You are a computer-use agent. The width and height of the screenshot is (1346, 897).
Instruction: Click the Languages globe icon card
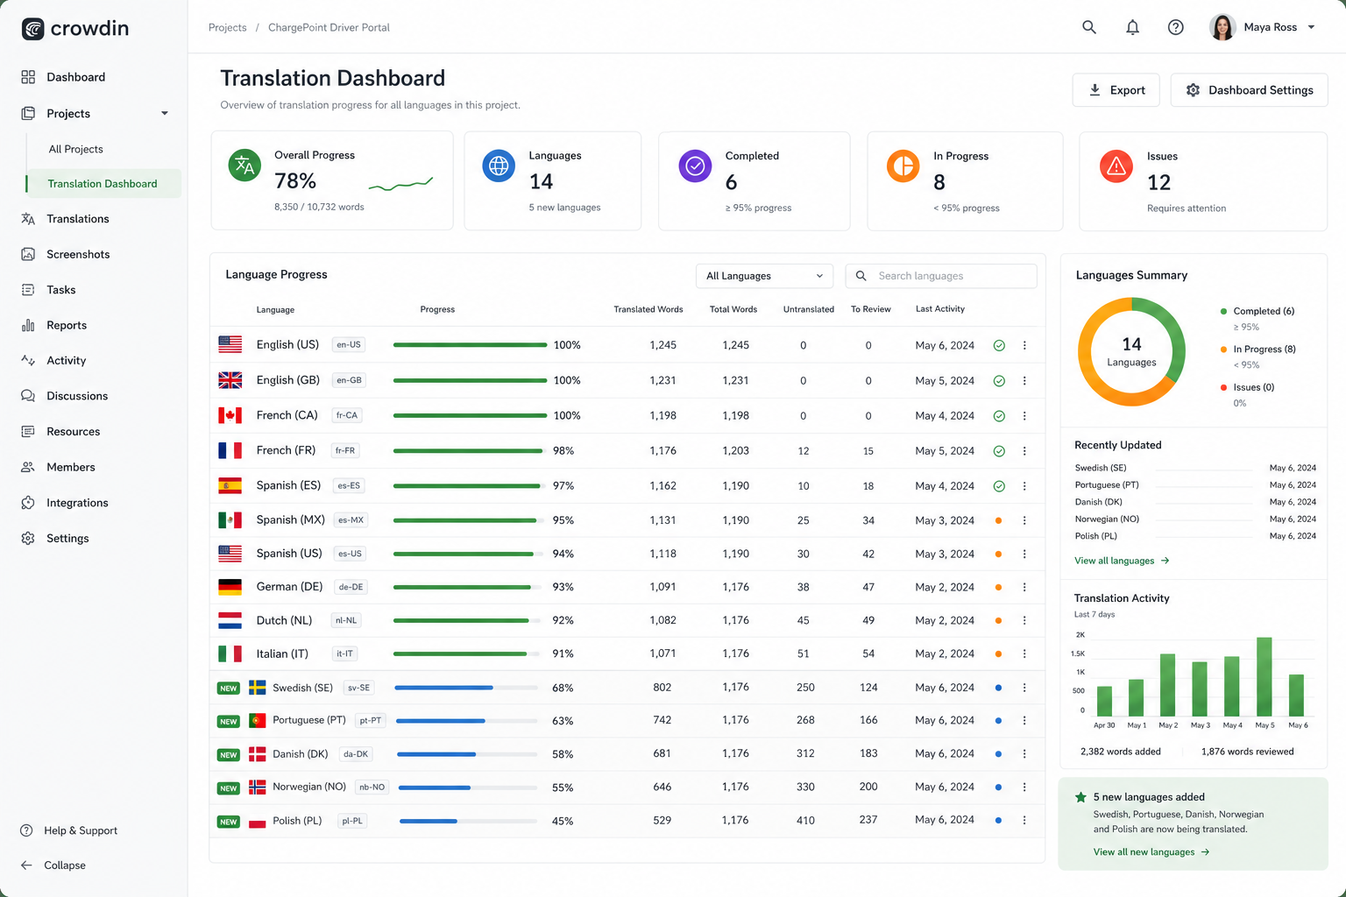pyautogui.click(x=499, y=166)
